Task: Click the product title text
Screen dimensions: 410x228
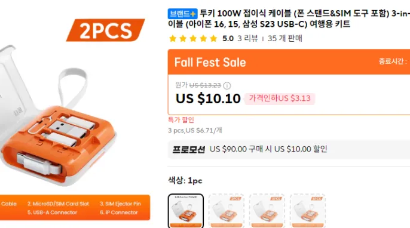Action: click(x=289, y=19)
